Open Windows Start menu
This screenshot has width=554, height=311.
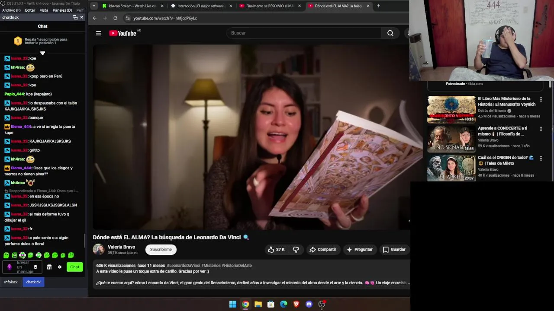click(233, 304)
